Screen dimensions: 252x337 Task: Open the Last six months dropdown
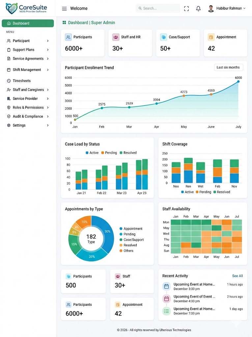[229, 67]
